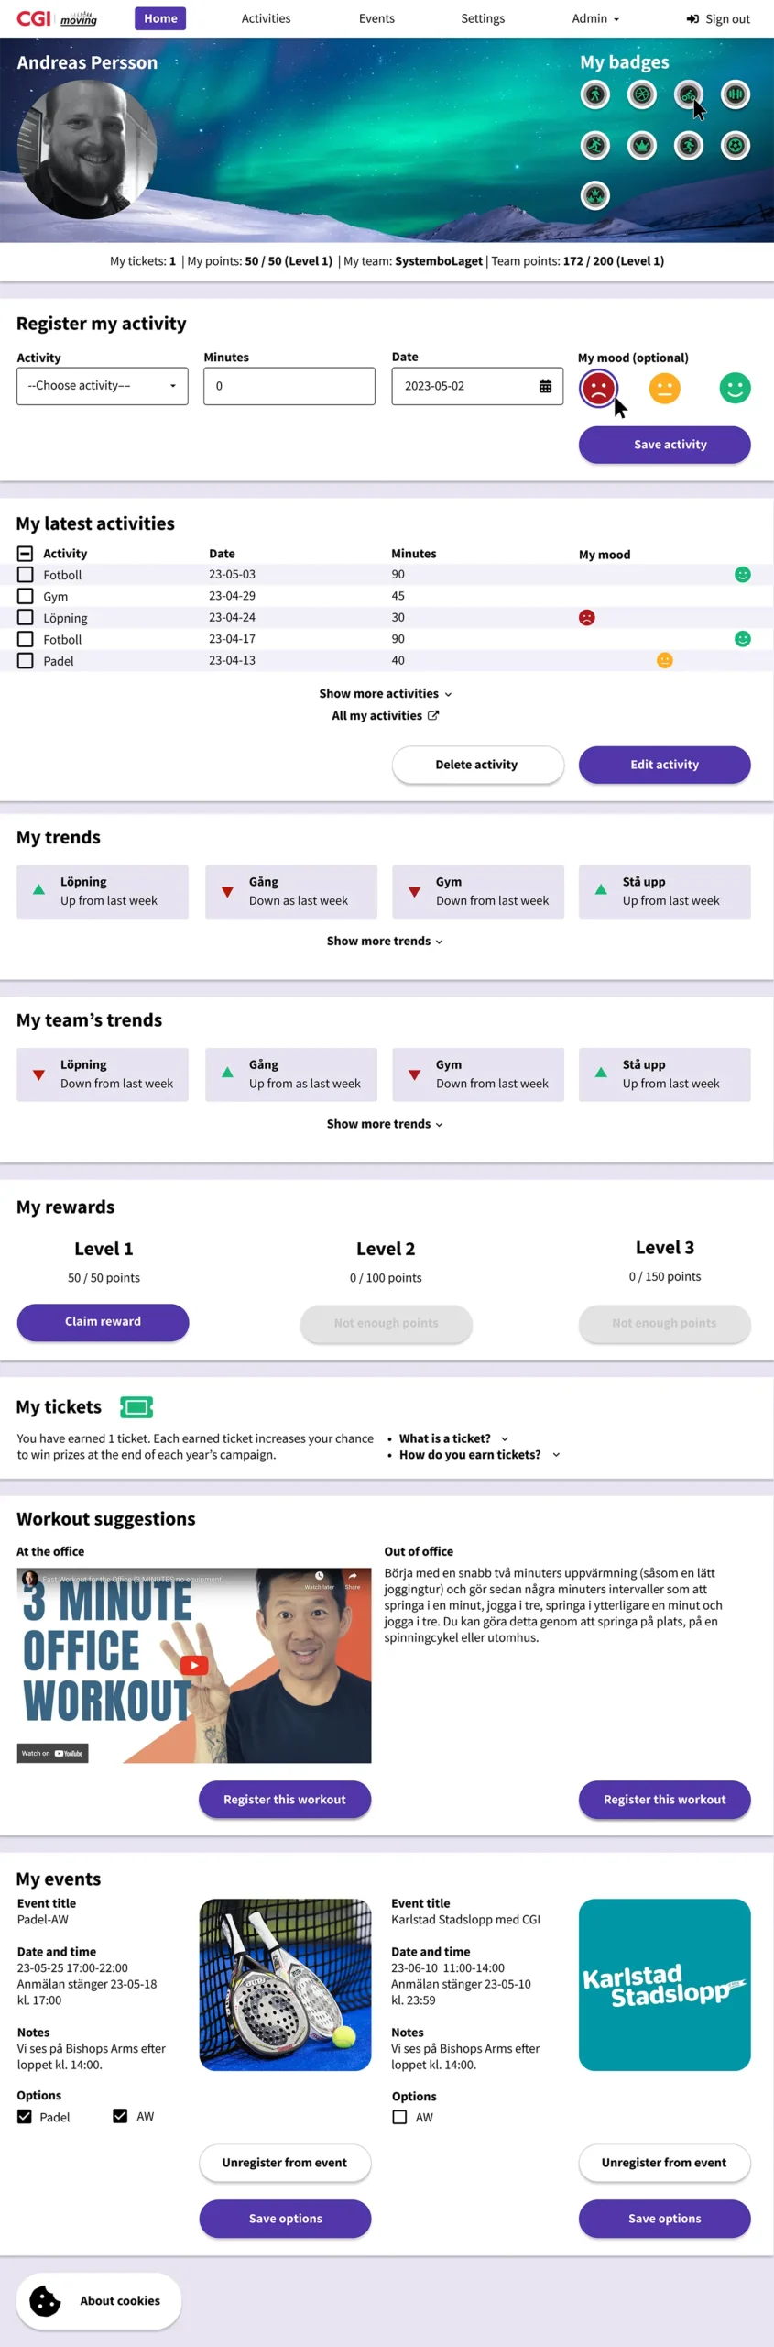Expand Show more activities
The image size is (774, 2347).
[385, 693]
